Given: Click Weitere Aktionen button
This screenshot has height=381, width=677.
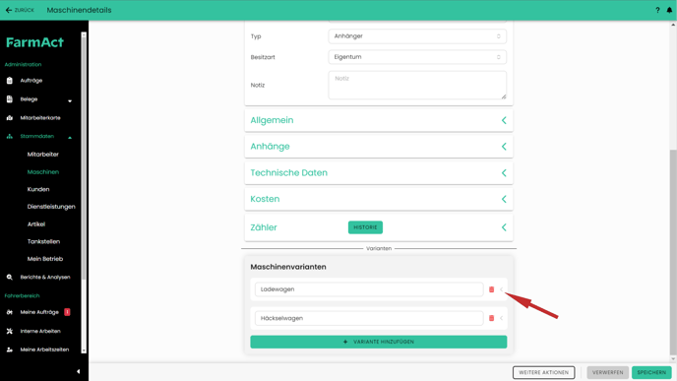Looking at the screenshot, I should click(543, 372).
